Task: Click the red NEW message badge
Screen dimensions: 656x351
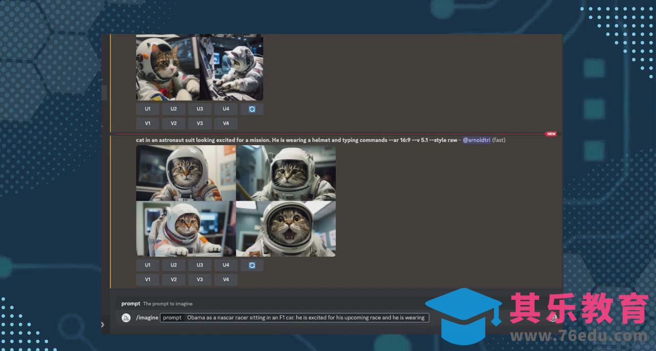Action: 551,134
